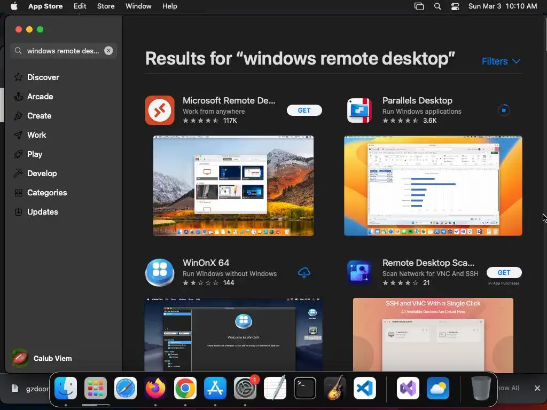Open the Microsoft Remote De... title link
The width and height of the screenshot is (547, 410).
229,100
